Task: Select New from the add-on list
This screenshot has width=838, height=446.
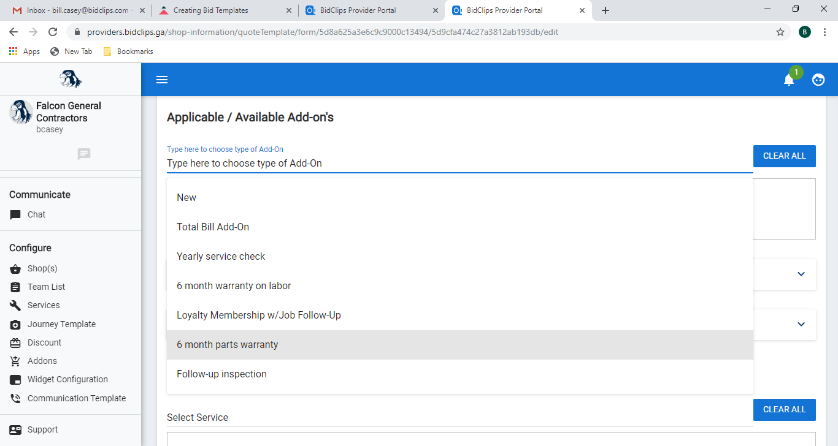Action: pyautogui.click(x=460, y=197)
